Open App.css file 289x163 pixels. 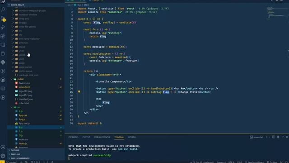pos(36,115)
